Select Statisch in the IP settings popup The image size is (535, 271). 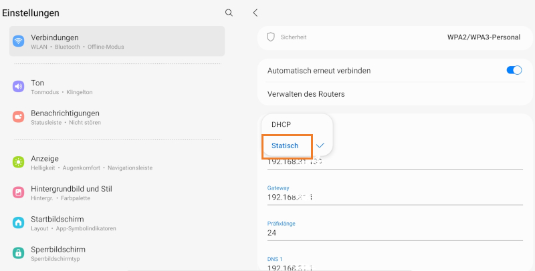[x=297, y=146]
